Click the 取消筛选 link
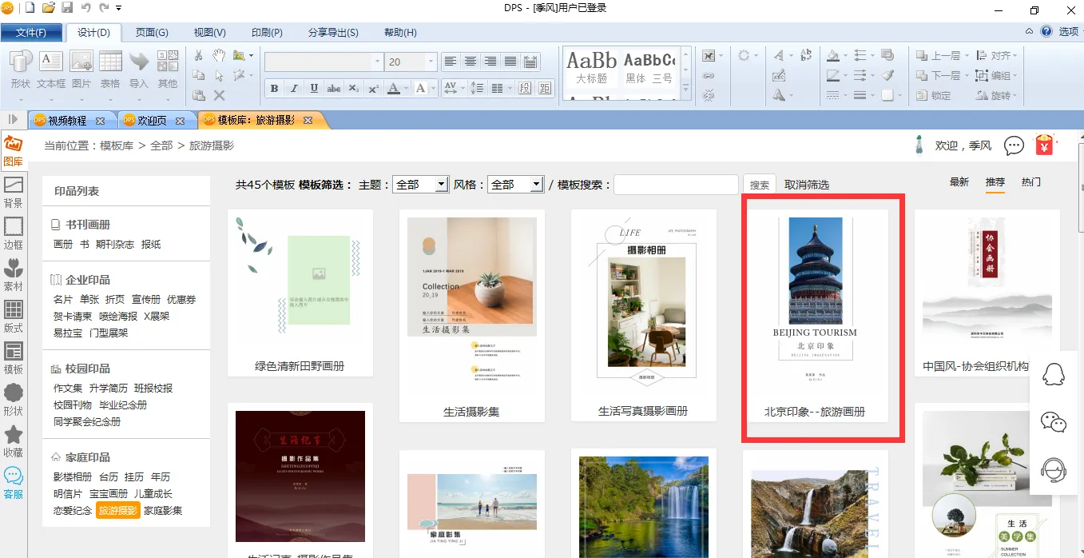Image resolution: width=1084 pixels, height=558 pixels. coord(807,185)
